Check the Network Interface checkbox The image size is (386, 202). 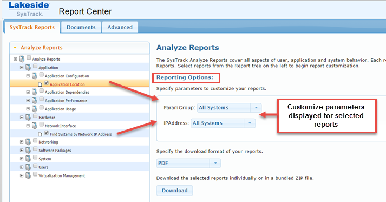pos(42,125)
